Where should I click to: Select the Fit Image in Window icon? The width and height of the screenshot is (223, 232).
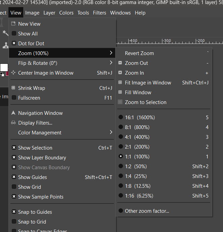(x=120, y=83)
